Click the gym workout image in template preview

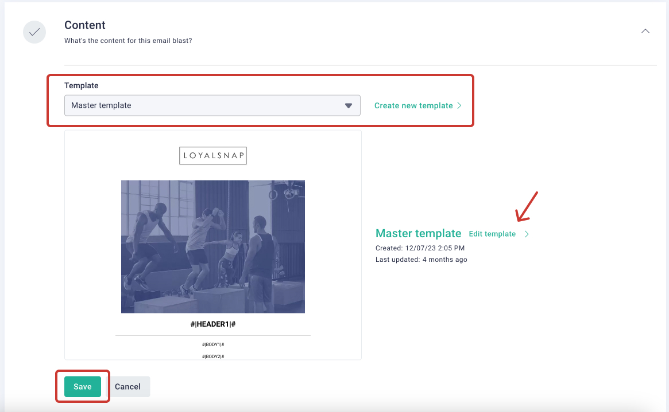213,246
